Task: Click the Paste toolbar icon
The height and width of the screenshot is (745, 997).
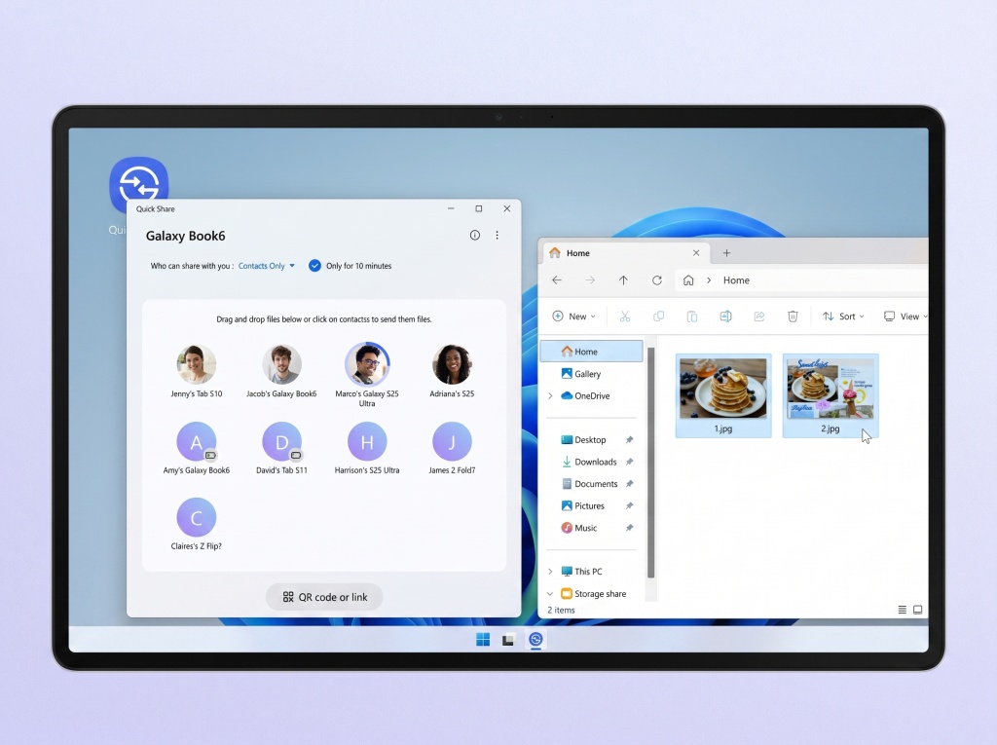Action: click(692, 317)
